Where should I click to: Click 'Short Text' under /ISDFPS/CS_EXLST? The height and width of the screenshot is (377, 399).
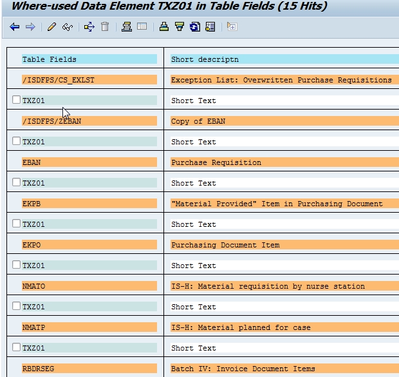[x=194, y=101]
